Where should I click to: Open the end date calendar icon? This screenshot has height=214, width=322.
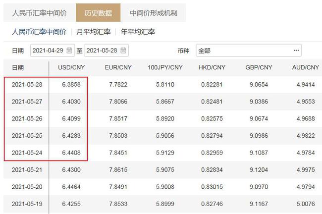point(123,51)
